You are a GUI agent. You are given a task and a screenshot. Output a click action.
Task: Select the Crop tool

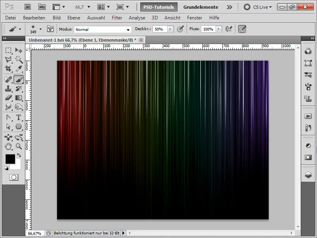coord(8,68)
